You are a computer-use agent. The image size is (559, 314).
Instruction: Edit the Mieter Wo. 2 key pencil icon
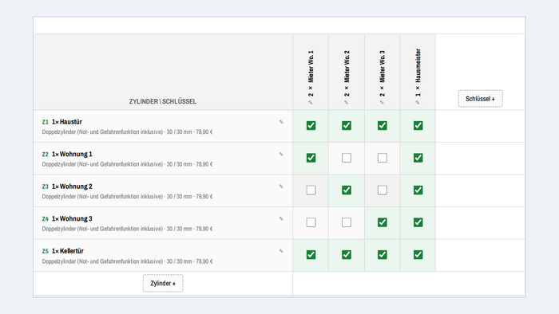[346, 103]
